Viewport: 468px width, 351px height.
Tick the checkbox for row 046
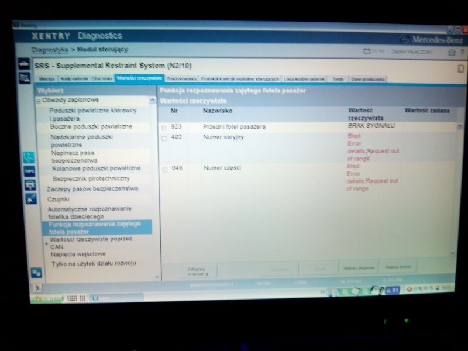click(165, 170)
